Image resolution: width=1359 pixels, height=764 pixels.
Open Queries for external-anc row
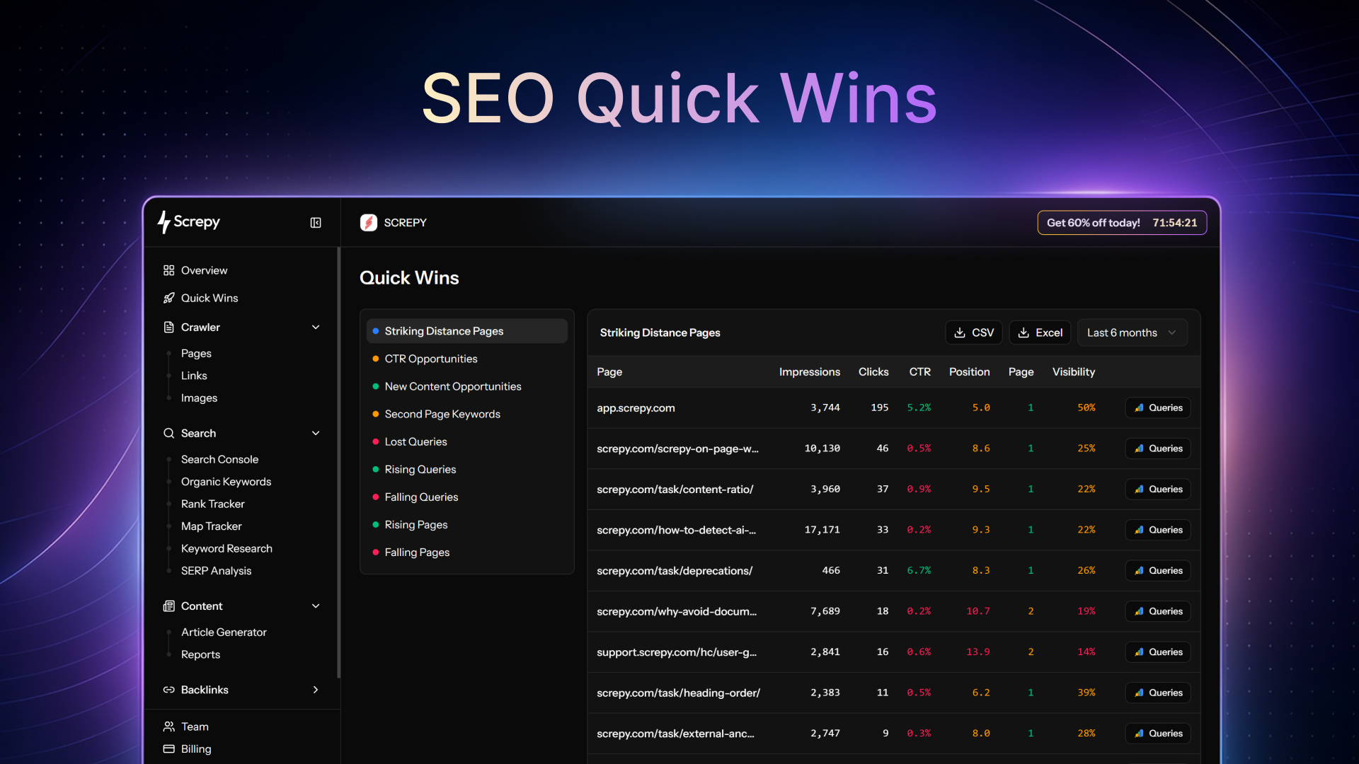click(1158, 734)
